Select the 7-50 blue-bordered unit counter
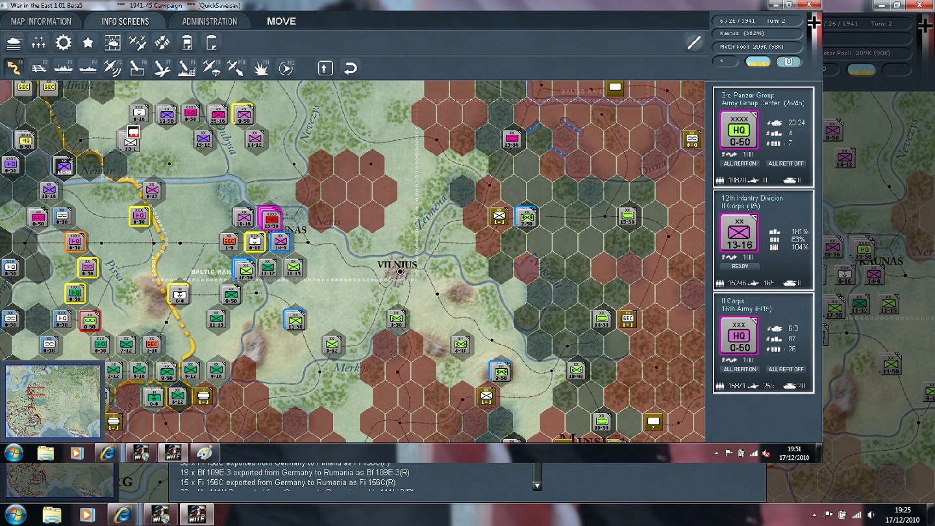Screen dimensions: 935x526 pos(525,216)
